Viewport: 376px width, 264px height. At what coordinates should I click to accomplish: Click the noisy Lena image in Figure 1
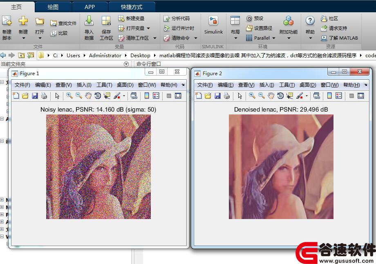pos(98,167)
